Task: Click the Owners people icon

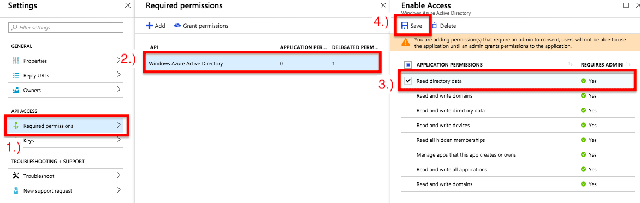Action: tap(16, 90)
